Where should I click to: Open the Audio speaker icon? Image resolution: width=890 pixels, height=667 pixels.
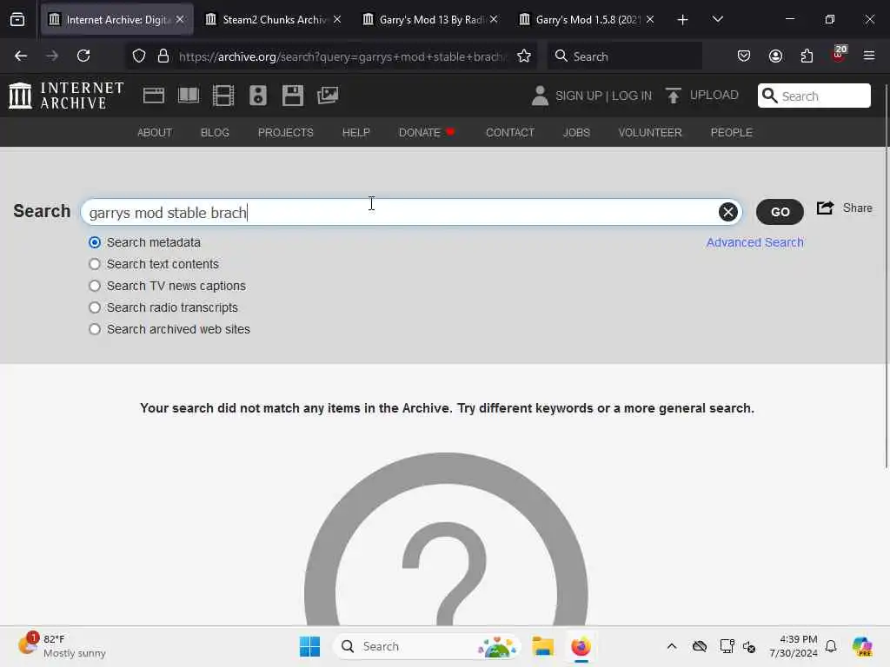pos(257,96)
